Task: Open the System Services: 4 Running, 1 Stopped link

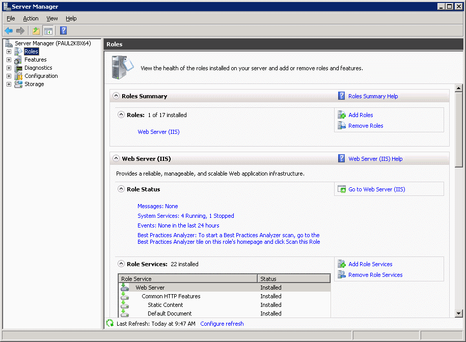Action: 186,216
